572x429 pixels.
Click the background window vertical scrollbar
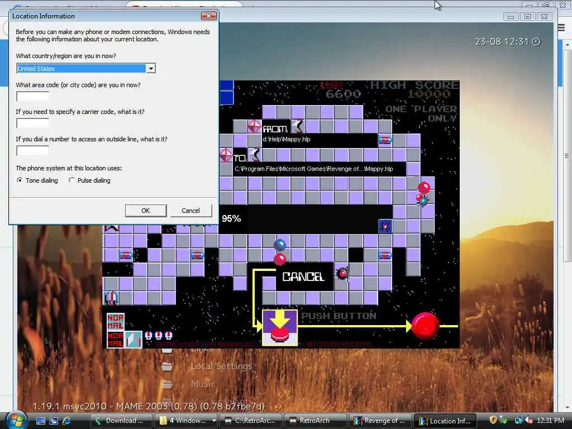pyautogui.click(x=567, y=156)
